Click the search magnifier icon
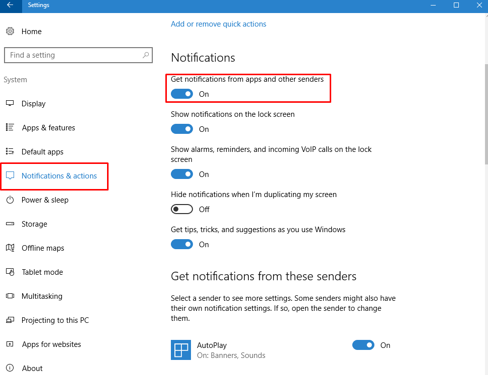The width and height of the screenshot is (488, 375). pos(145,55)
